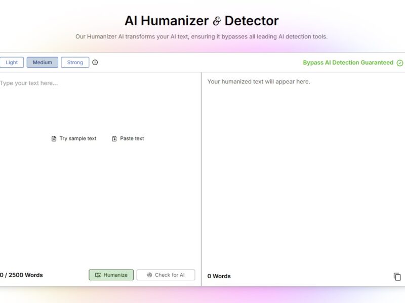The width and height of the screenshot is (405, 303).
Task: Choose the Strong humanization level
Action: coord(75,63)
